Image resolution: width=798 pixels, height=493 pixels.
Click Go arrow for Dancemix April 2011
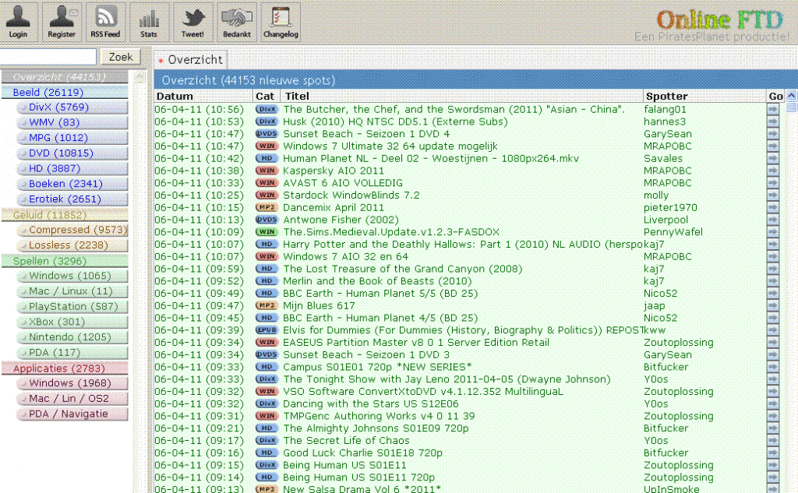click(773, 208)
